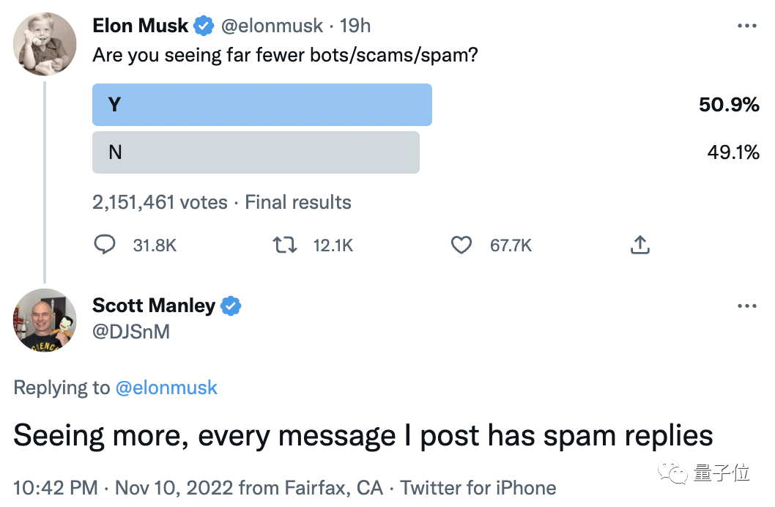
Task: Open the 19h timestamp link
Action: [x=355, y=26]
